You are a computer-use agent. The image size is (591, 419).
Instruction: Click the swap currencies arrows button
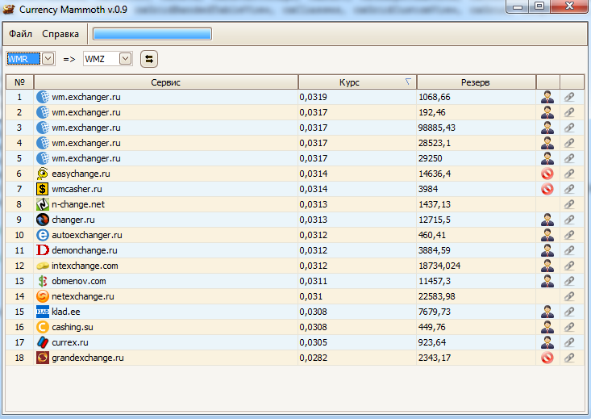click(149, 58)
